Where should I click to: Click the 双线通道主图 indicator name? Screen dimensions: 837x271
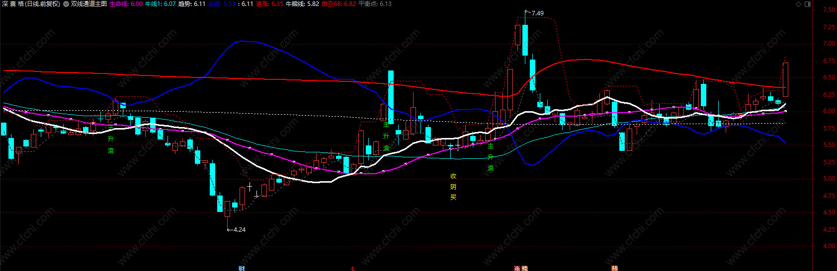tap(89, 4)
